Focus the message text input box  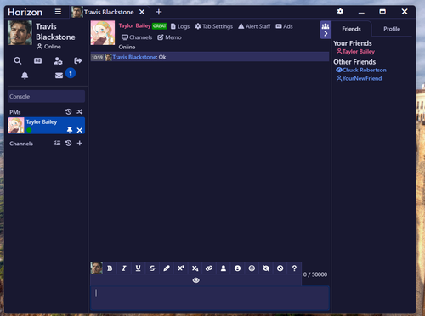pyautogui.click(x=210, y=298)
